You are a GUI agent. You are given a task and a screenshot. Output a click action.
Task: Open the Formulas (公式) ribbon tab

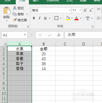[x=69, y=1]
